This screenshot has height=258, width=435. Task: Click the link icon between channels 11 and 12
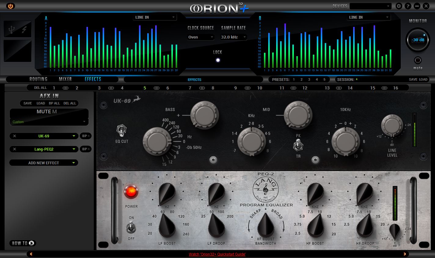click(293, 88)
